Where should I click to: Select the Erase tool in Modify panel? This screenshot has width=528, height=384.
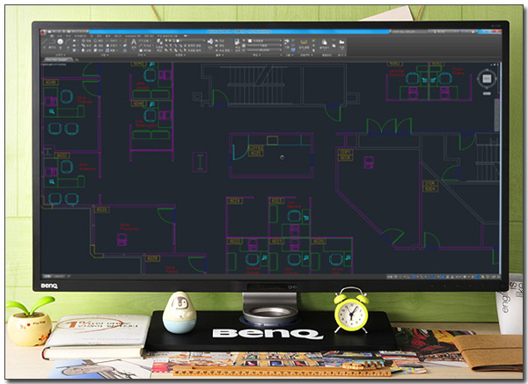coord(125,40)
